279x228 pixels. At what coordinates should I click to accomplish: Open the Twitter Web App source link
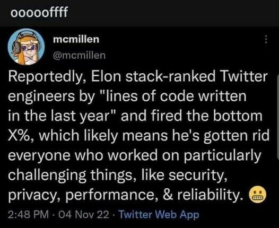[x=159, y=215]
